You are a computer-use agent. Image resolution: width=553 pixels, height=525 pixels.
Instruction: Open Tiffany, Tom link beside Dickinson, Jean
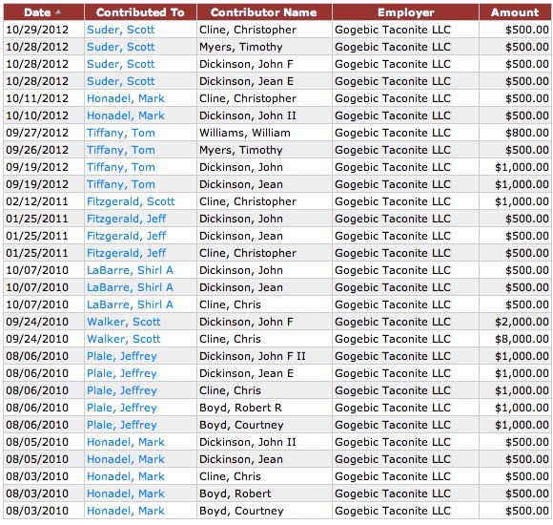pos(121,184)
